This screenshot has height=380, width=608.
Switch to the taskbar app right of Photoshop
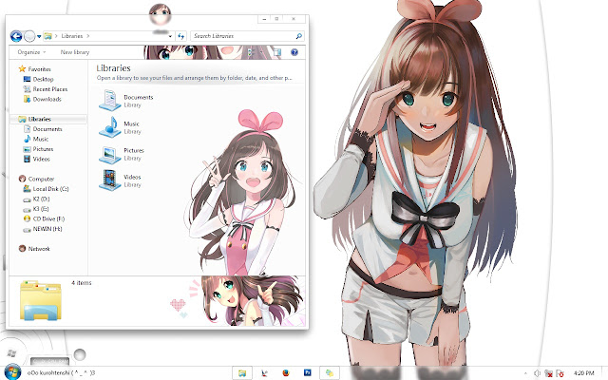(x=330, y=373)
